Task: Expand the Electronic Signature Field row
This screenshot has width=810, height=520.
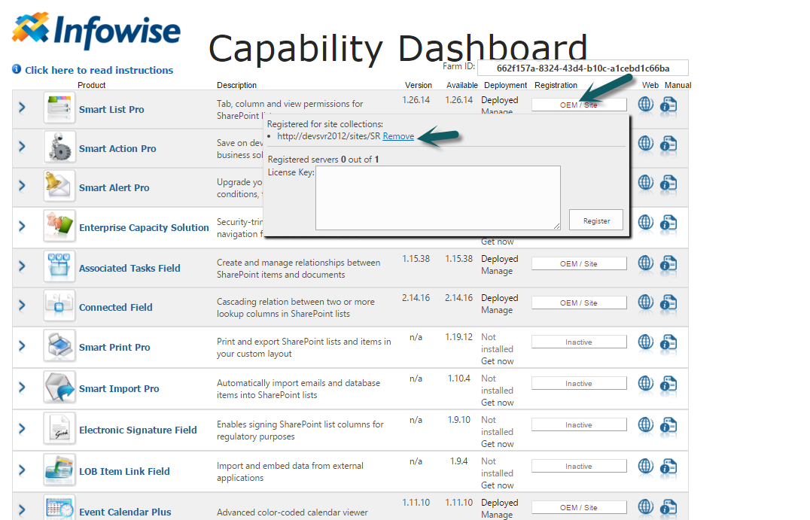Action: click(22, 428)
